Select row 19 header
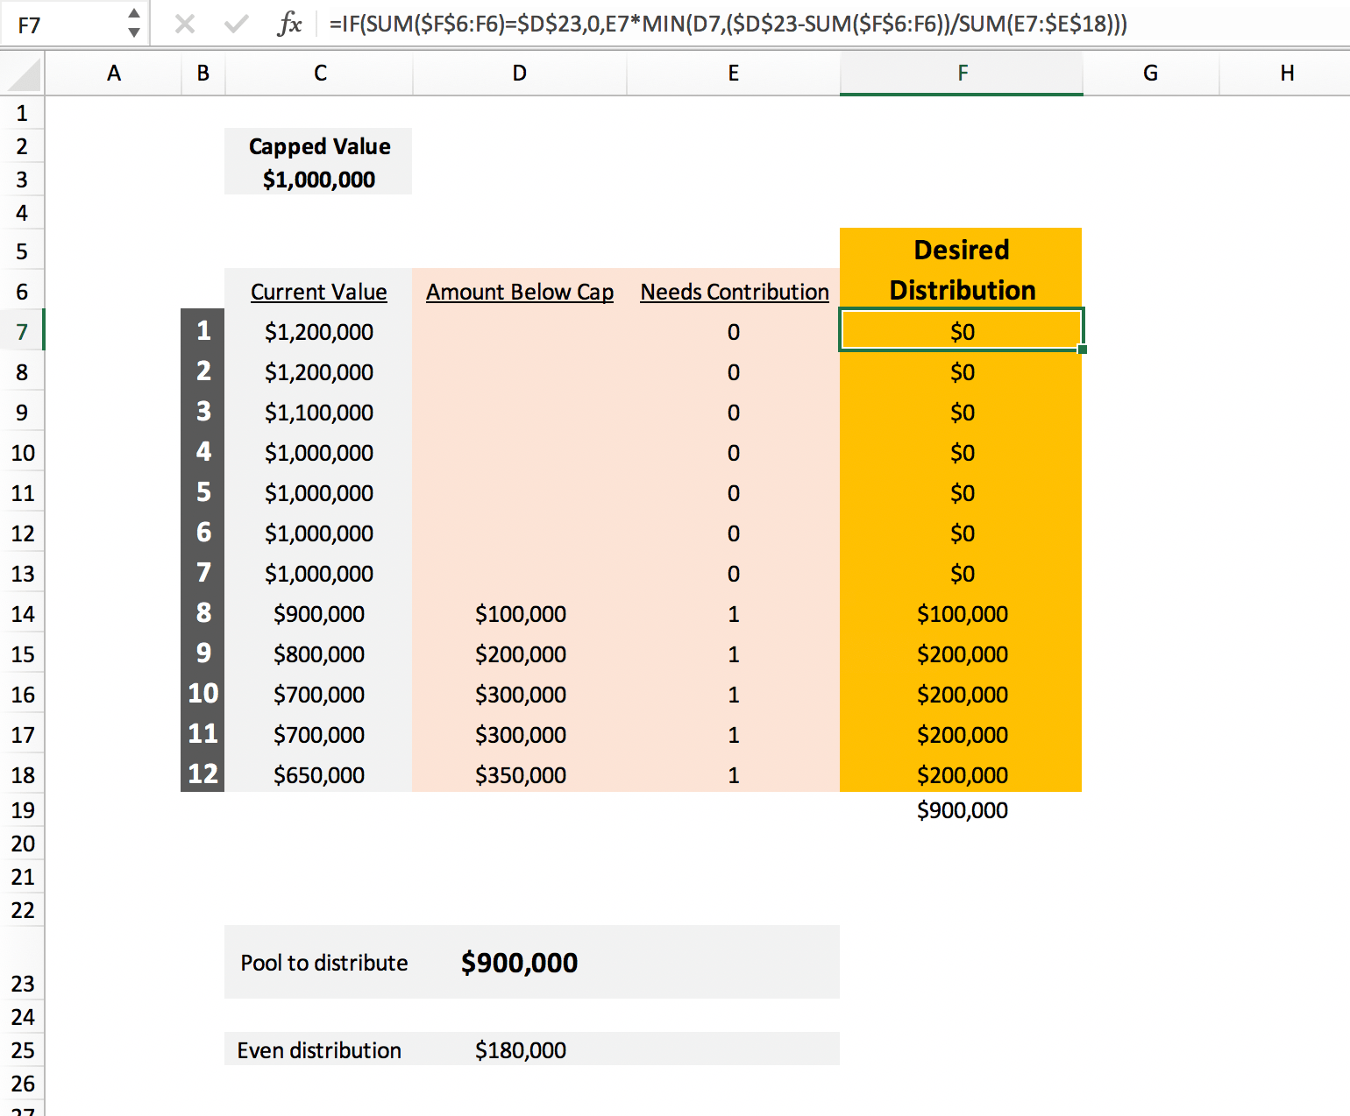The height and width of the screenshot is (1116, 1350). (x=22, y=810)
